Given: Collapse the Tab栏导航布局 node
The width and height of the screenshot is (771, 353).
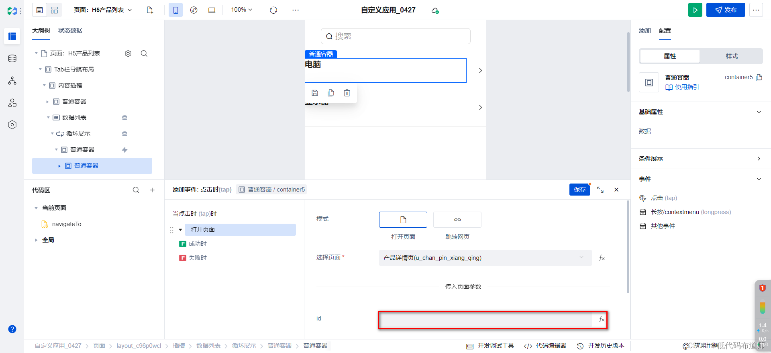Looking at the screenshot, I should tap(40, 69).
